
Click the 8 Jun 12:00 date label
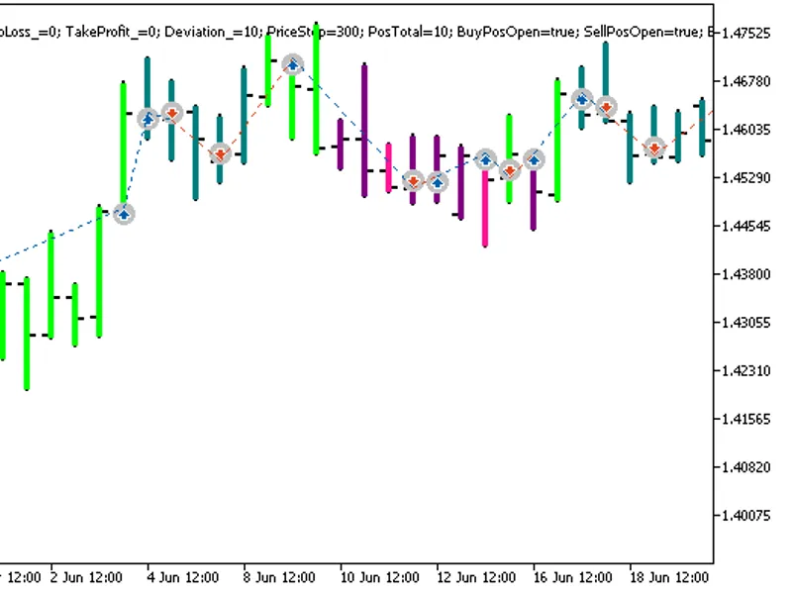[x=279, y=577]
